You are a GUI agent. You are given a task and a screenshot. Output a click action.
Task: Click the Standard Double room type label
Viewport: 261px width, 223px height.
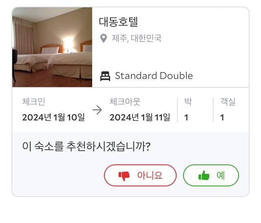tap(154, 76)
